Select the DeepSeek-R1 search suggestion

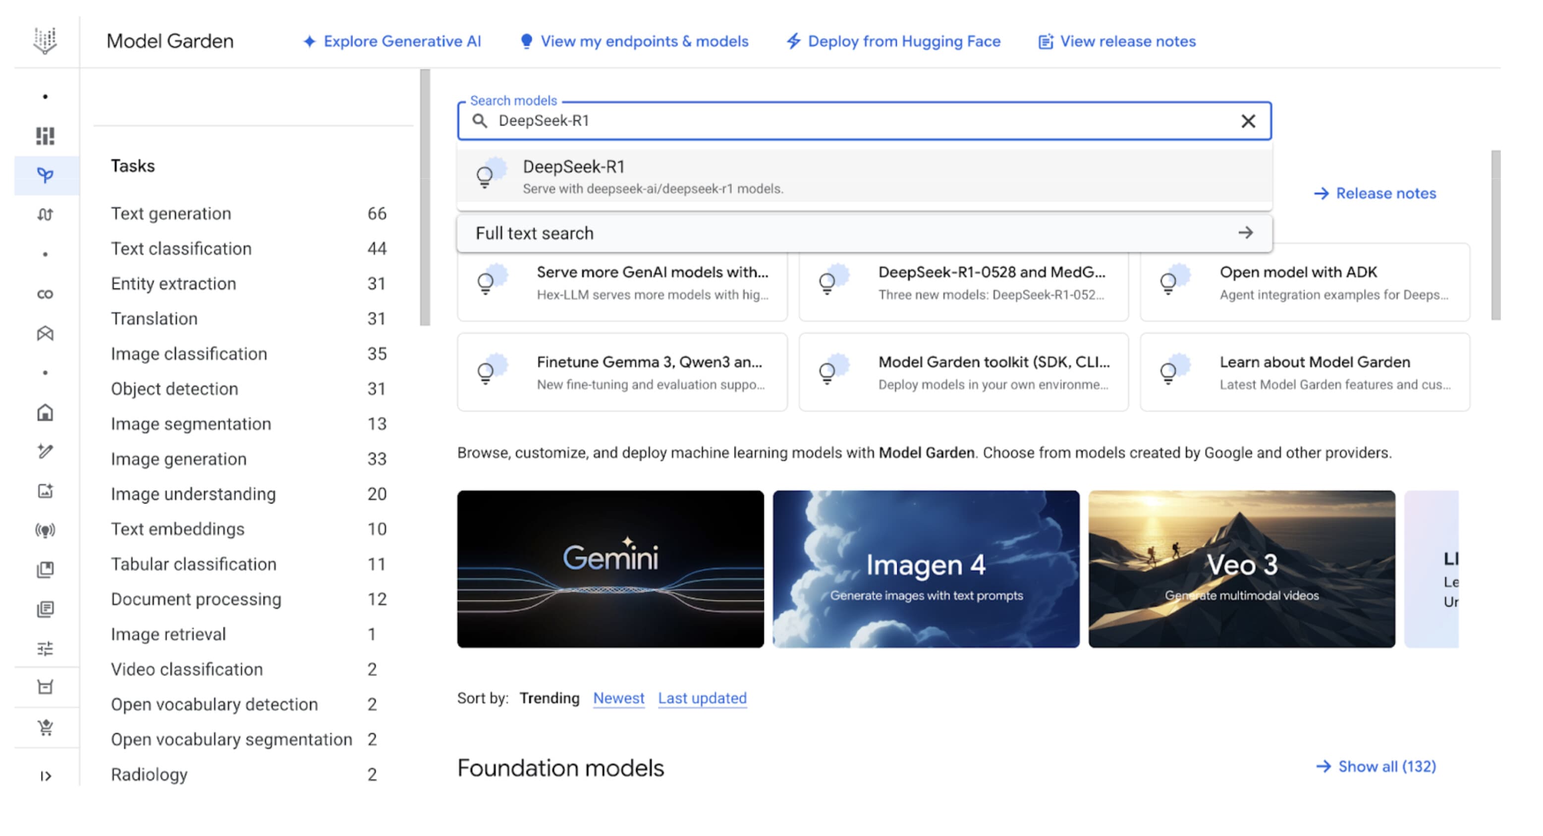click(864, 176)
